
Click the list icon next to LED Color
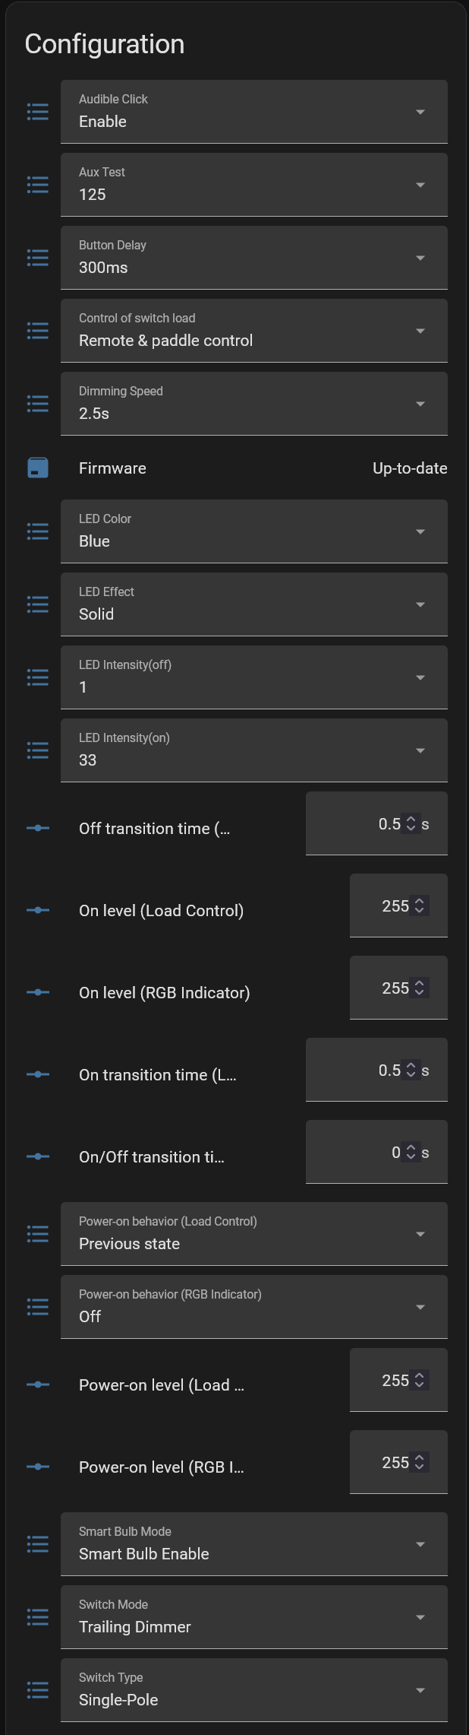(x=38, y=531)
